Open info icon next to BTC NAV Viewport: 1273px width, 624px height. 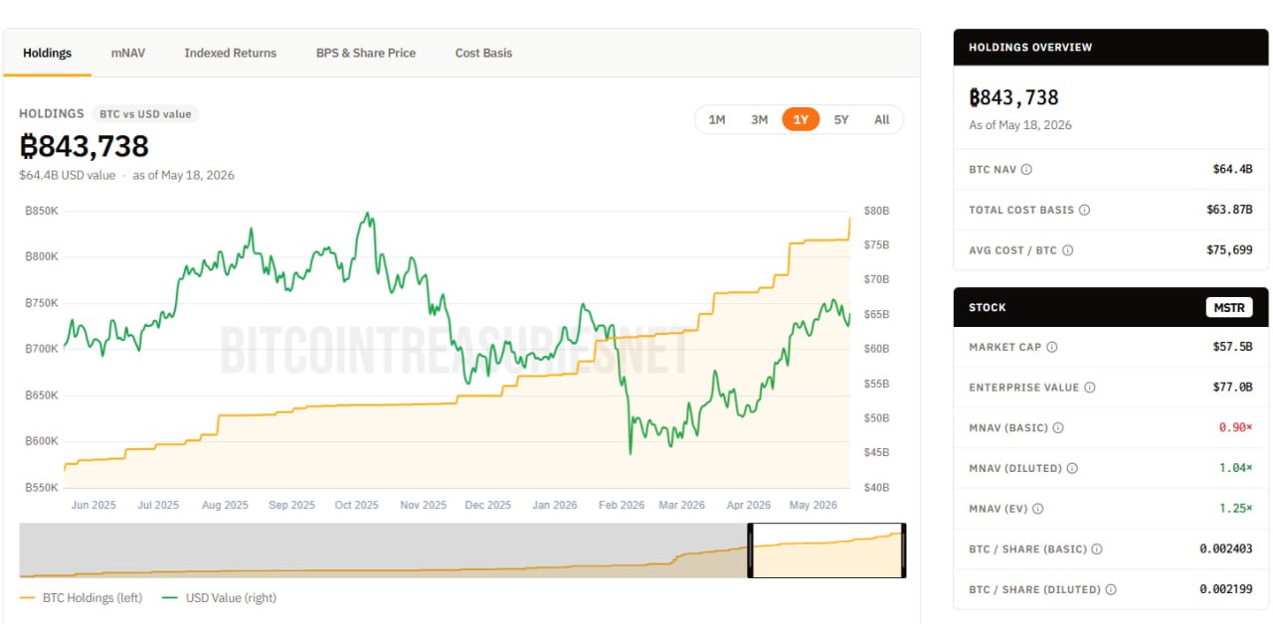(x=1026, y=170)
